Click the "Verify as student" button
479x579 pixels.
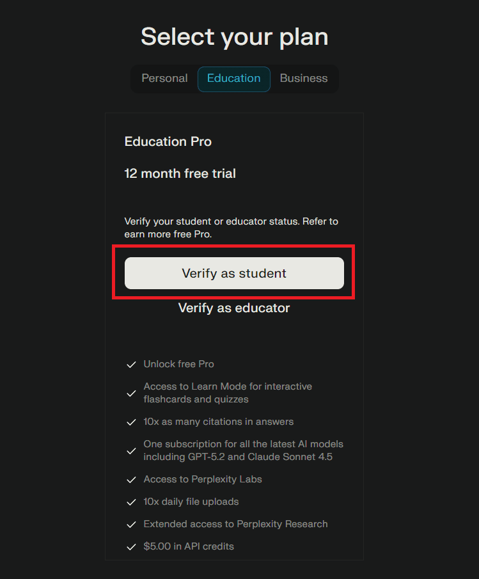233,273
